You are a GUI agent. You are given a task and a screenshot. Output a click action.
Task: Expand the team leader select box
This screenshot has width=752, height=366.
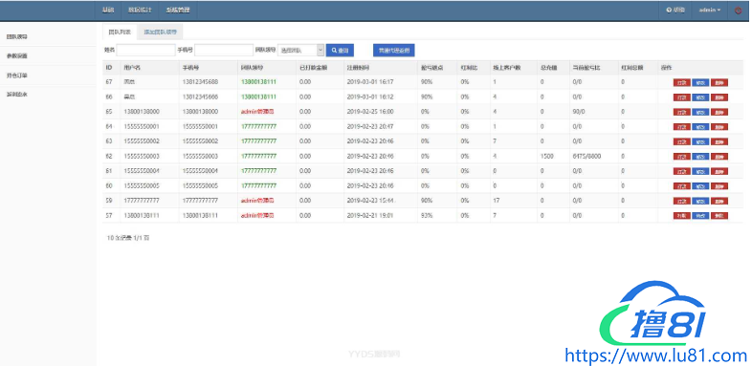pos(300,51)
